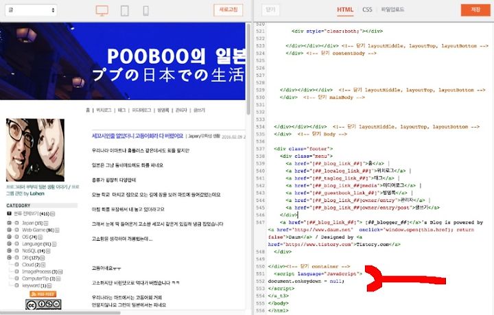Click the RSS icon next to ComputerTip
The width and height of the screenshot is (494, 315).
click(58, 279)
